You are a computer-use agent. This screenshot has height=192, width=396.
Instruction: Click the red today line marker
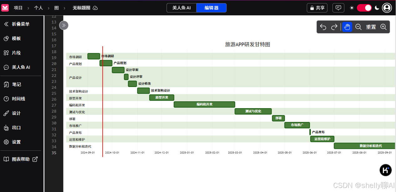tap(103, 102)
